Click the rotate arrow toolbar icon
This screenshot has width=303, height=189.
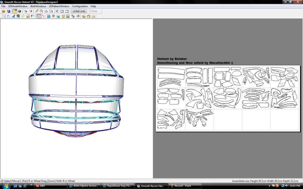(78, 16)
